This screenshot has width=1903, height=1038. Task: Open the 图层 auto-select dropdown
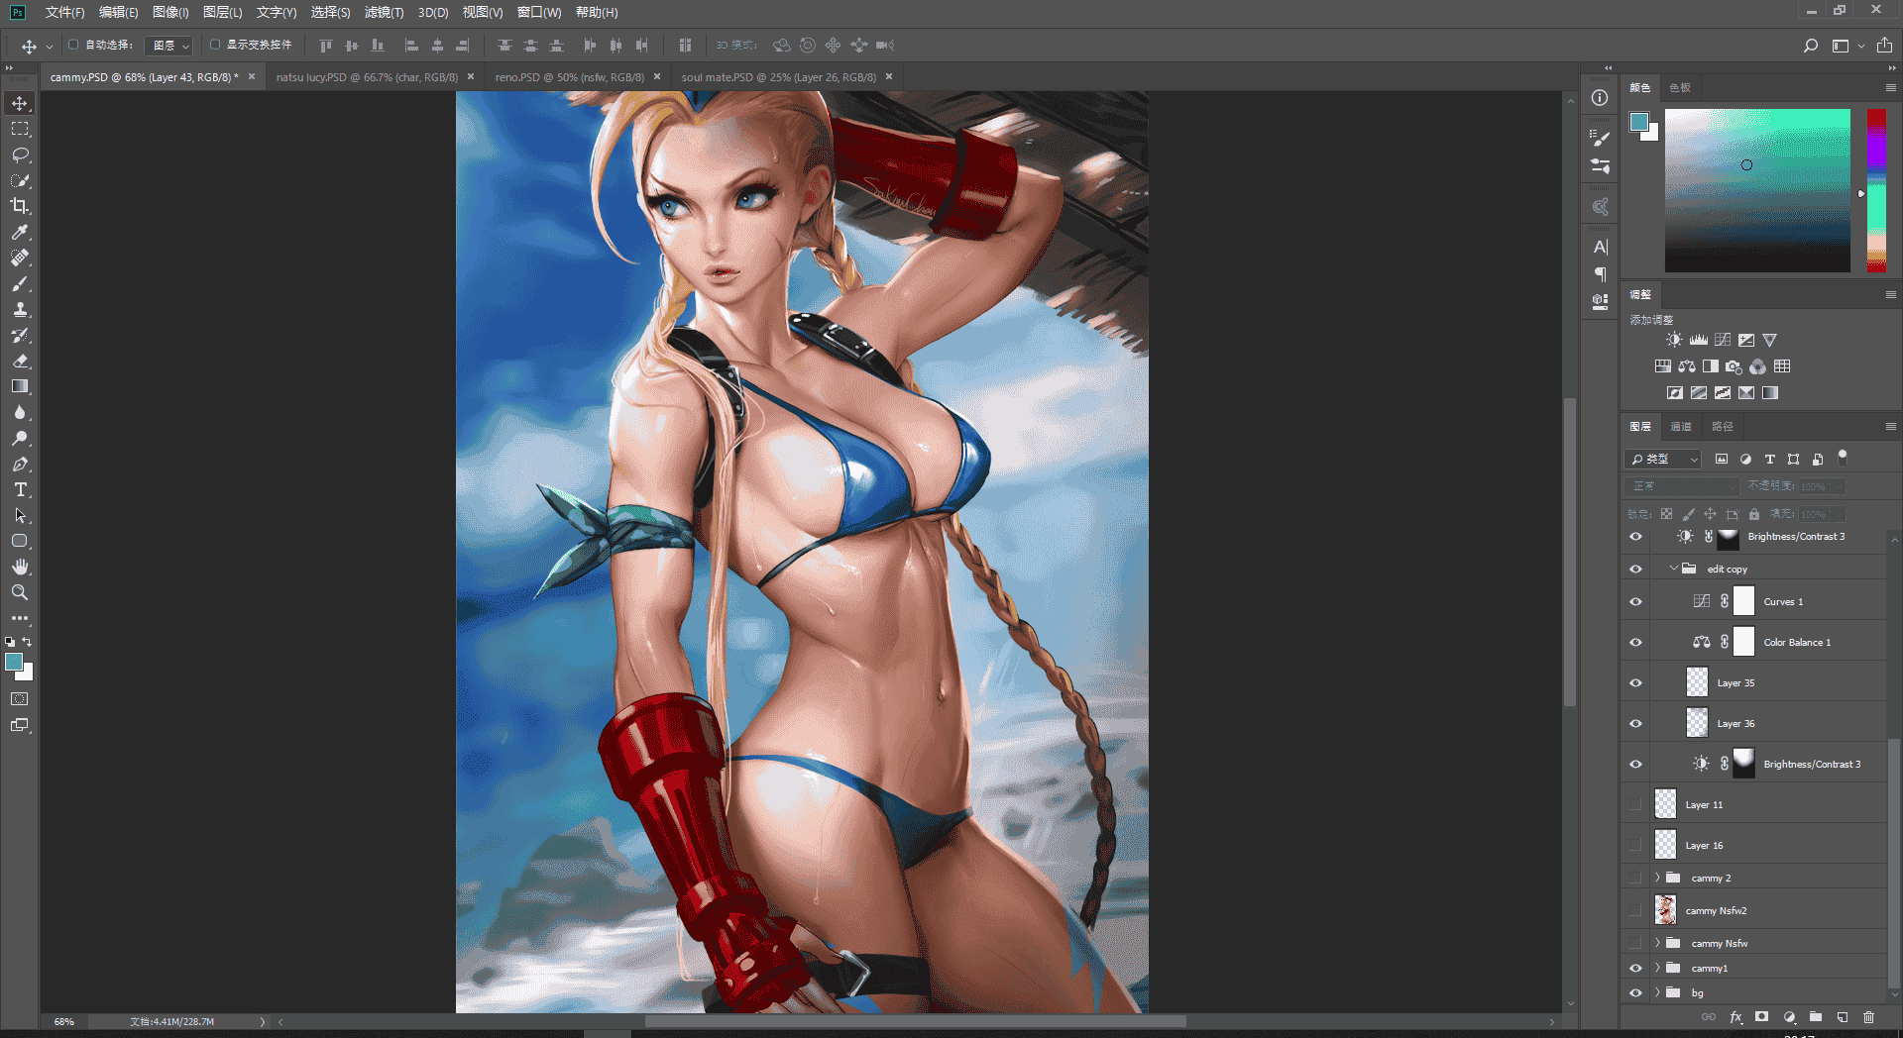[168, 46]
